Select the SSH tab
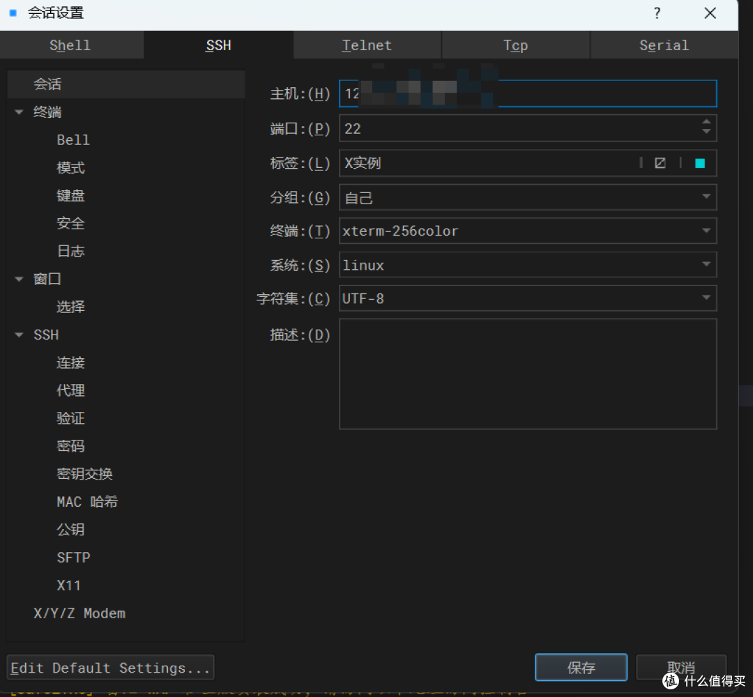The width and height of the screenshot is (753, 697). [218, 45]
